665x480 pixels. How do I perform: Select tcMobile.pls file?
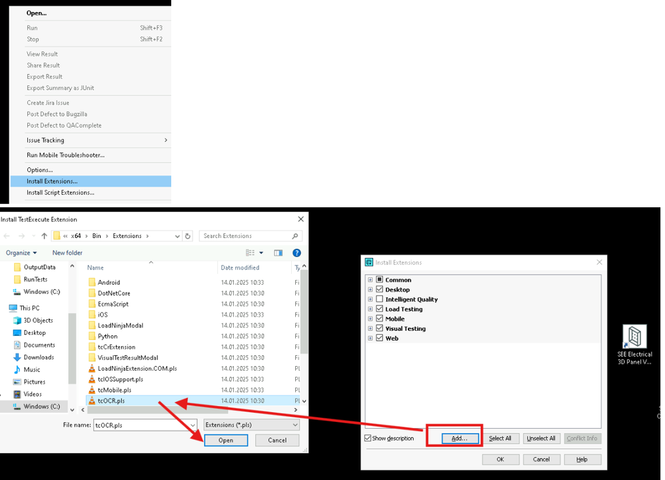[x=115, y=390]
